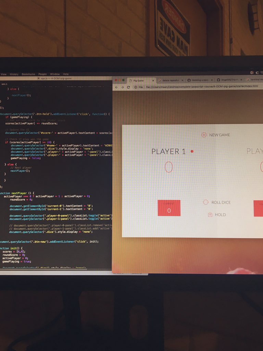
Task: Click the '// Next player' comment line
Action: 21,168
